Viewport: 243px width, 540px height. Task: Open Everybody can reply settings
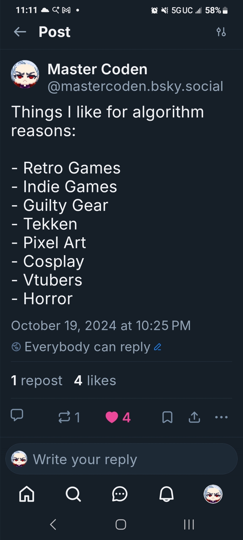click(x=87, y=347)
